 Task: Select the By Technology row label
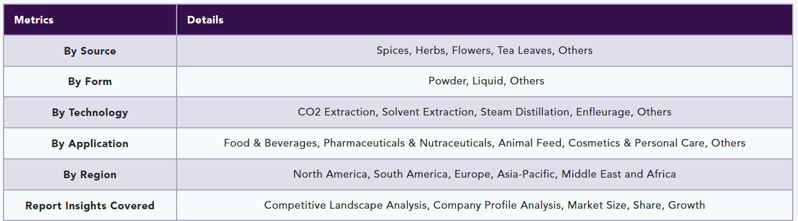click(x=90, y=113)
